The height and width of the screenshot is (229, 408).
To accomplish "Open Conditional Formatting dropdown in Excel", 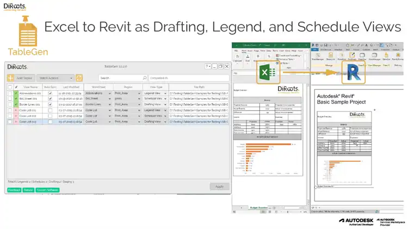I will pyautogui.click(x=288, y=55).
